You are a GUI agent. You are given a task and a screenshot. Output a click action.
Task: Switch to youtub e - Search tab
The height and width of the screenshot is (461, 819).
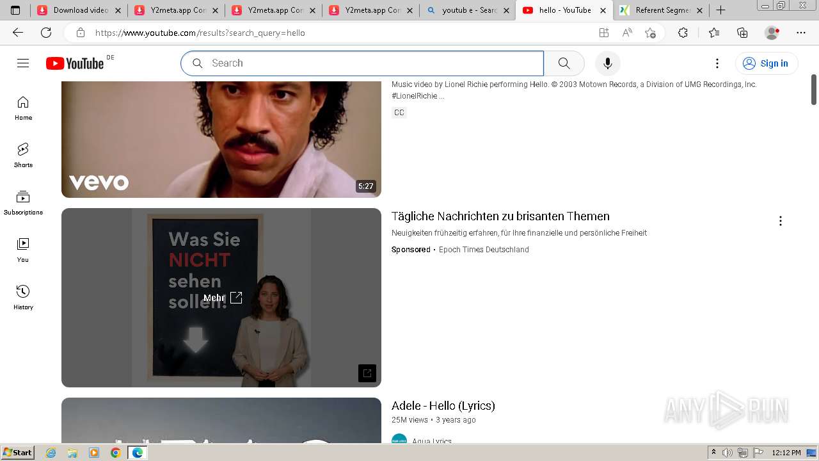coord(468,10)
